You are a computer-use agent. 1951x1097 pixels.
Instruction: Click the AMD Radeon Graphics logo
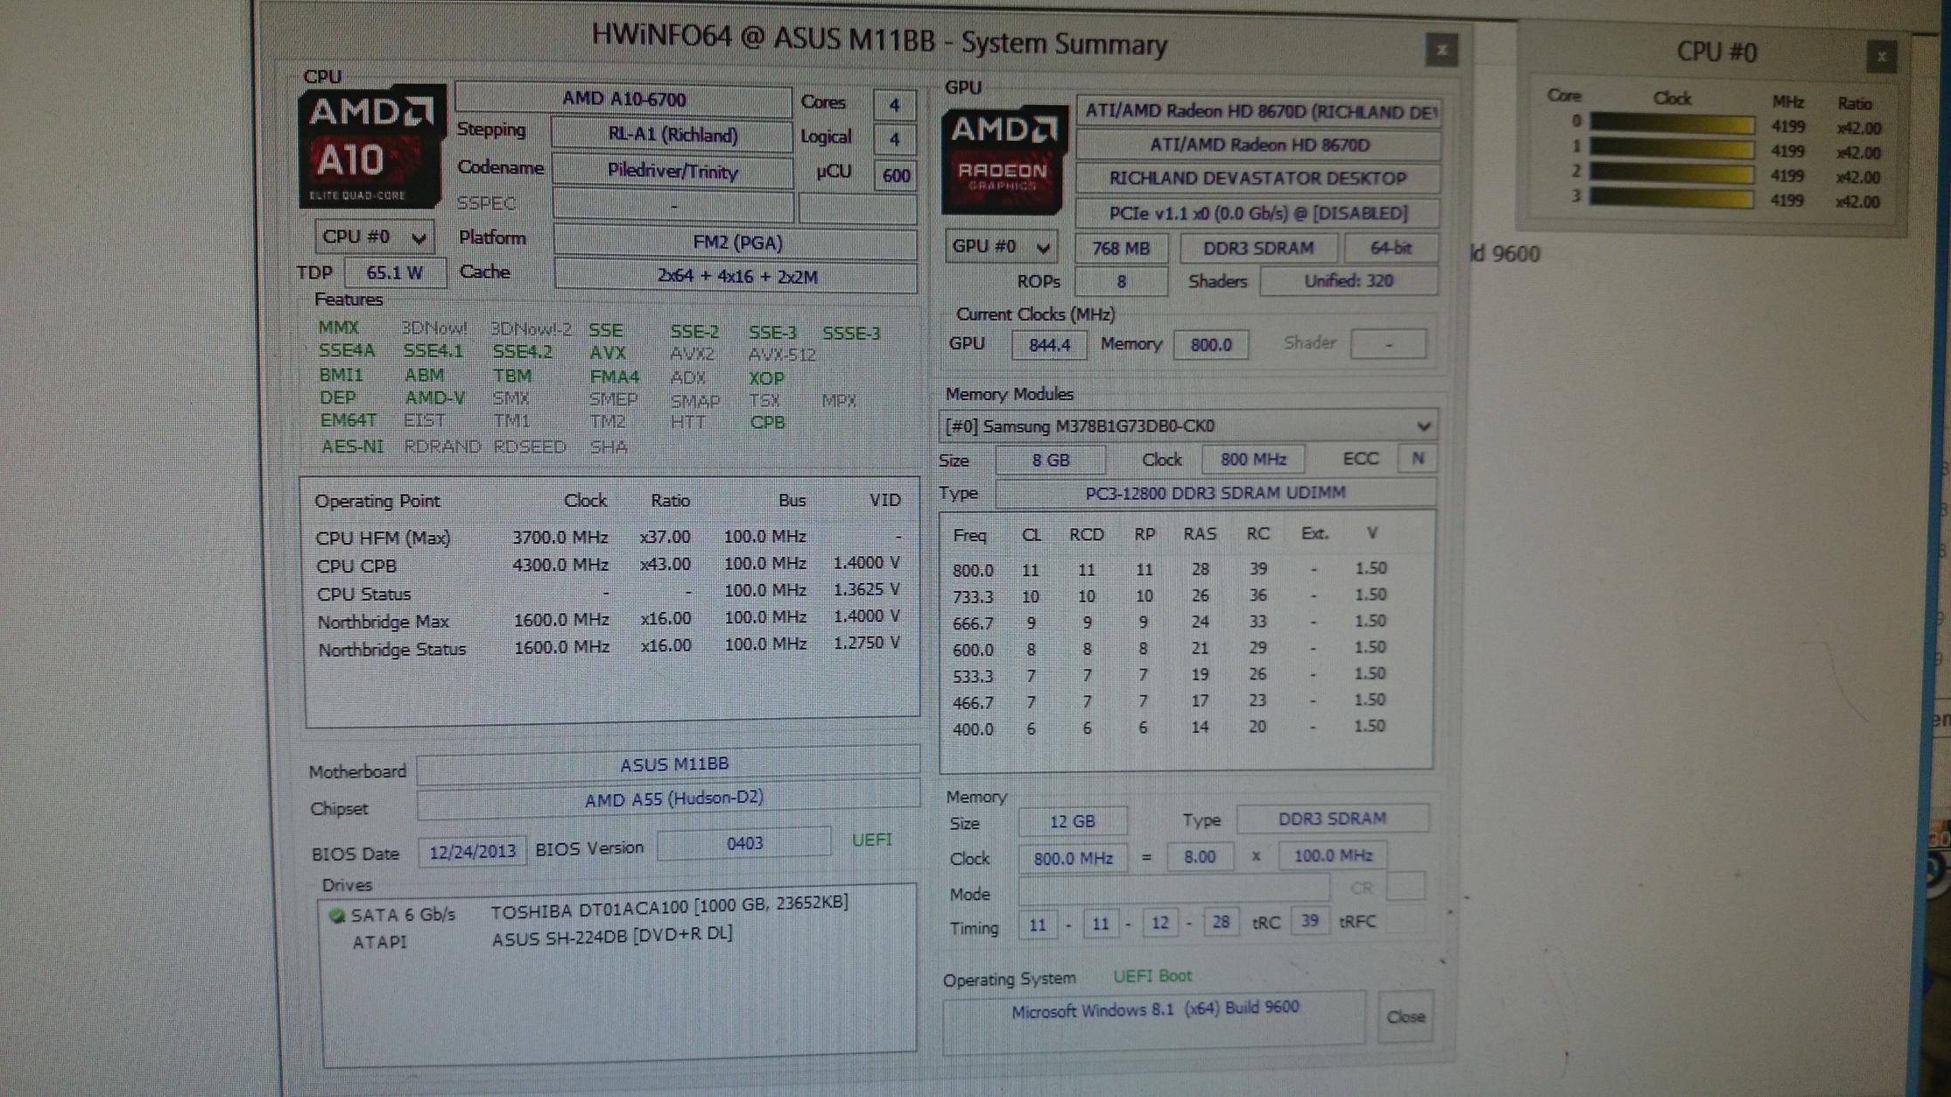pyautogui.click(x=1004, y=160)
